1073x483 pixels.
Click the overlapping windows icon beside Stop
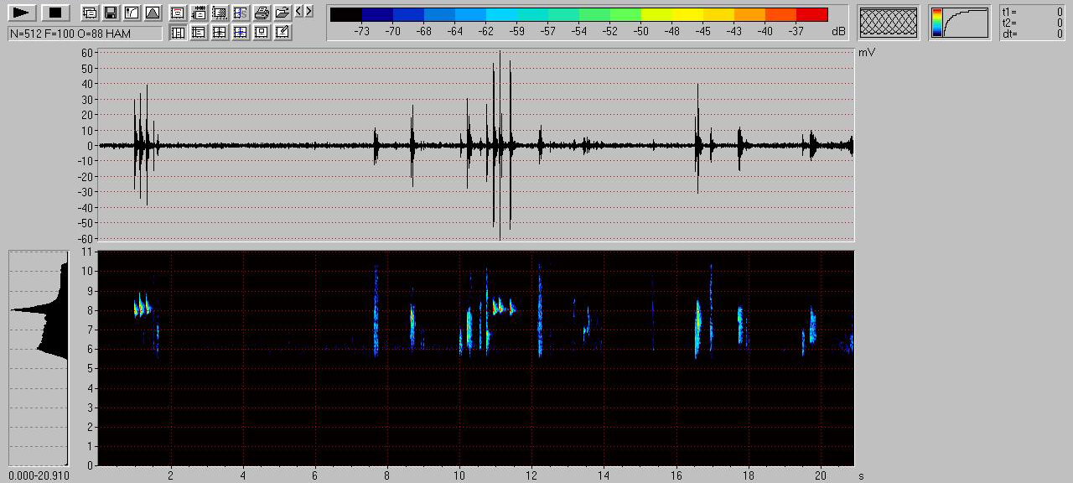pyautogui.click(x=89, y=13)
